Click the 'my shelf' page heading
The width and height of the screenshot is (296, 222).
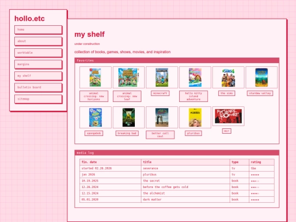(x=89, y=35)
